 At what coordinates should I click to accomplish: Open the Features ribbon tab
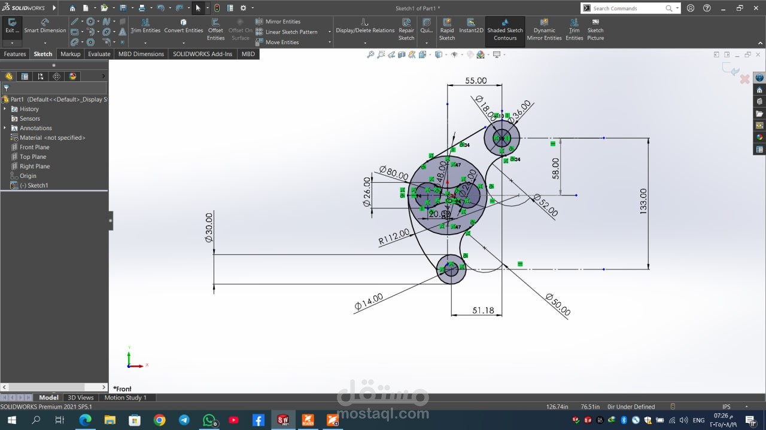coord(15,54)
